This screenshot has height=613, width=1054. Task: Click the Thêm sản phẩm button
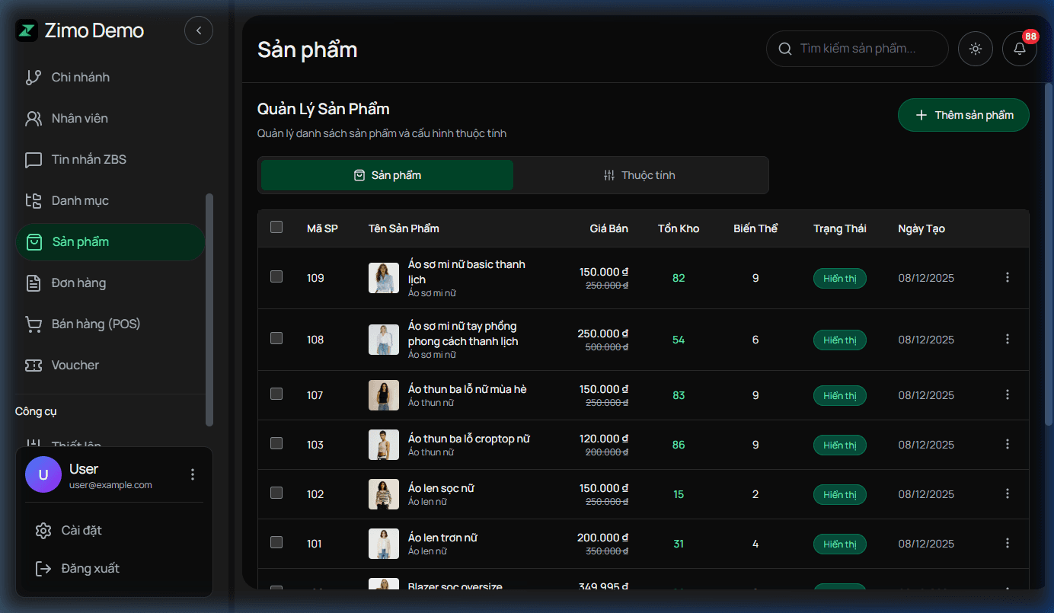click(963, 115)
